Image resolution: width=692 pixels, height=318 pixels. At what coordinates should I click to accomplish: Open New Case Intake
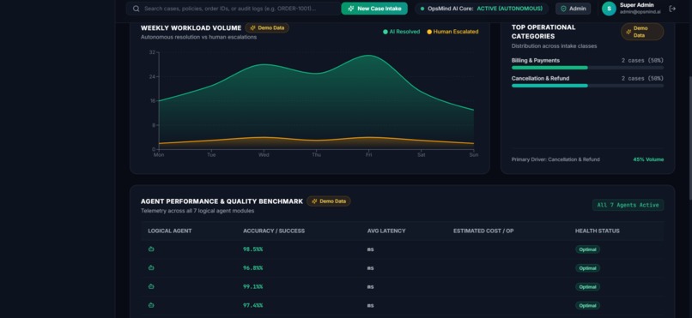click(374, 9)
